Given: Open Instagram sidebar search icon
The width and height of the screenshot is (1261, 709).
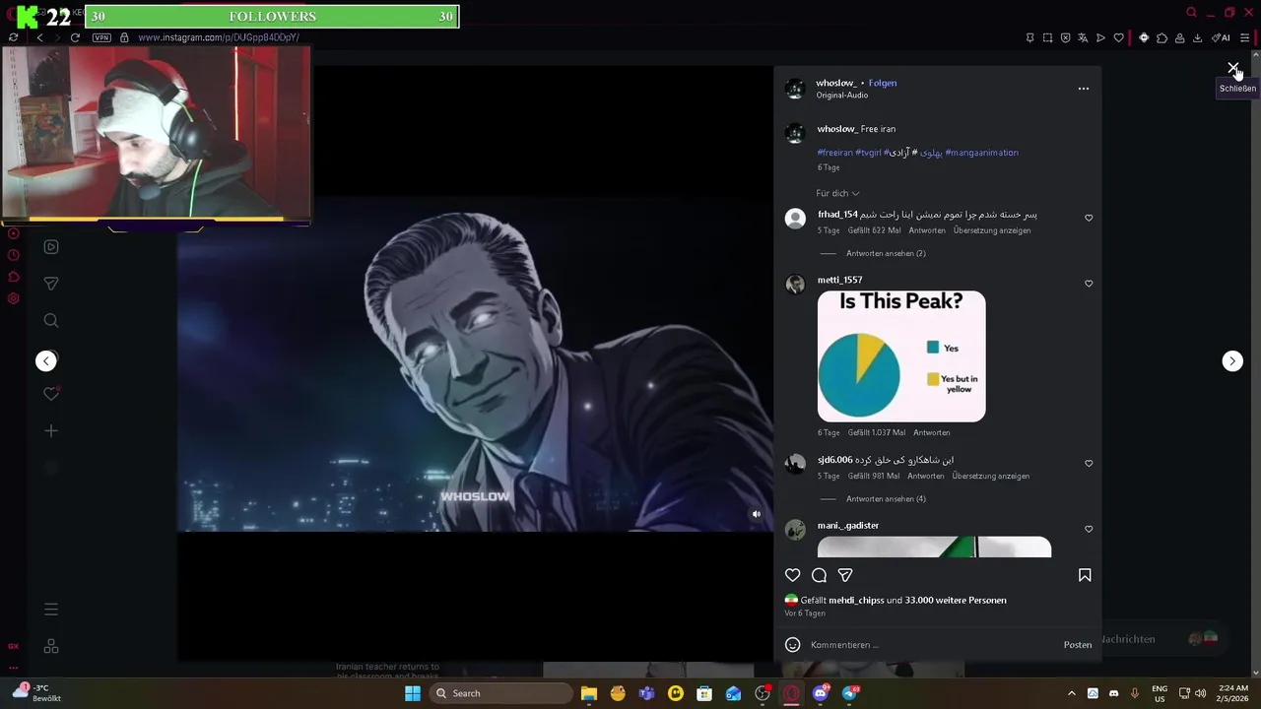Looking at the screenshot, I should point(51,320).
